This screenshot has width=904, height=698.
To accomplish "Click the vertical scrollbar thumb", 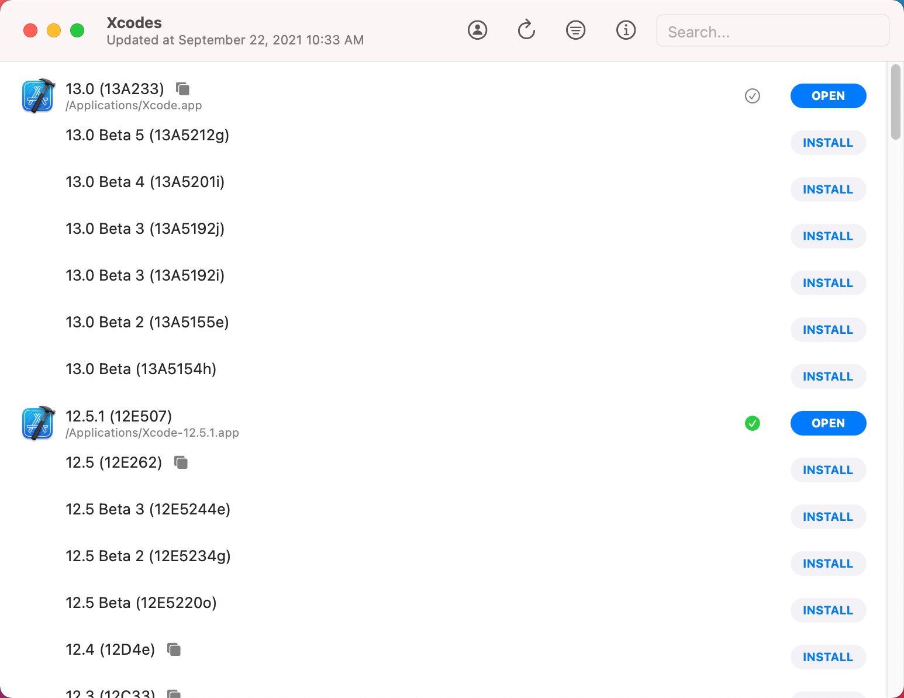I will pyautogui.click(x=895, y=102).
